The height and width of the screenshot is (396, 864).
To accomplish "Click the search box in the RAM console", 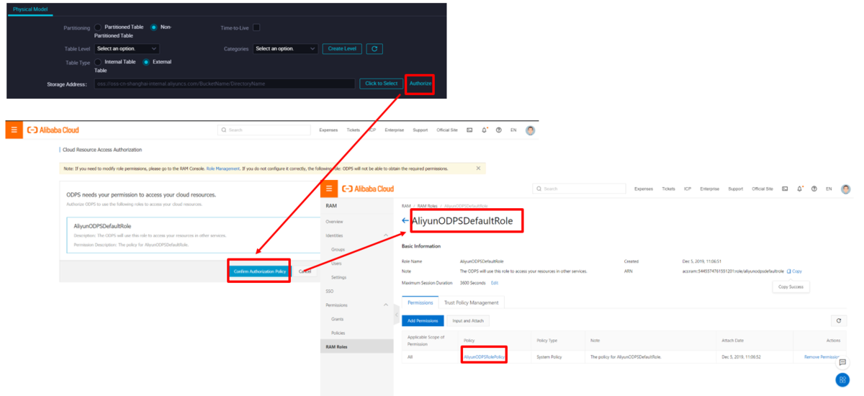I will 579,189.
